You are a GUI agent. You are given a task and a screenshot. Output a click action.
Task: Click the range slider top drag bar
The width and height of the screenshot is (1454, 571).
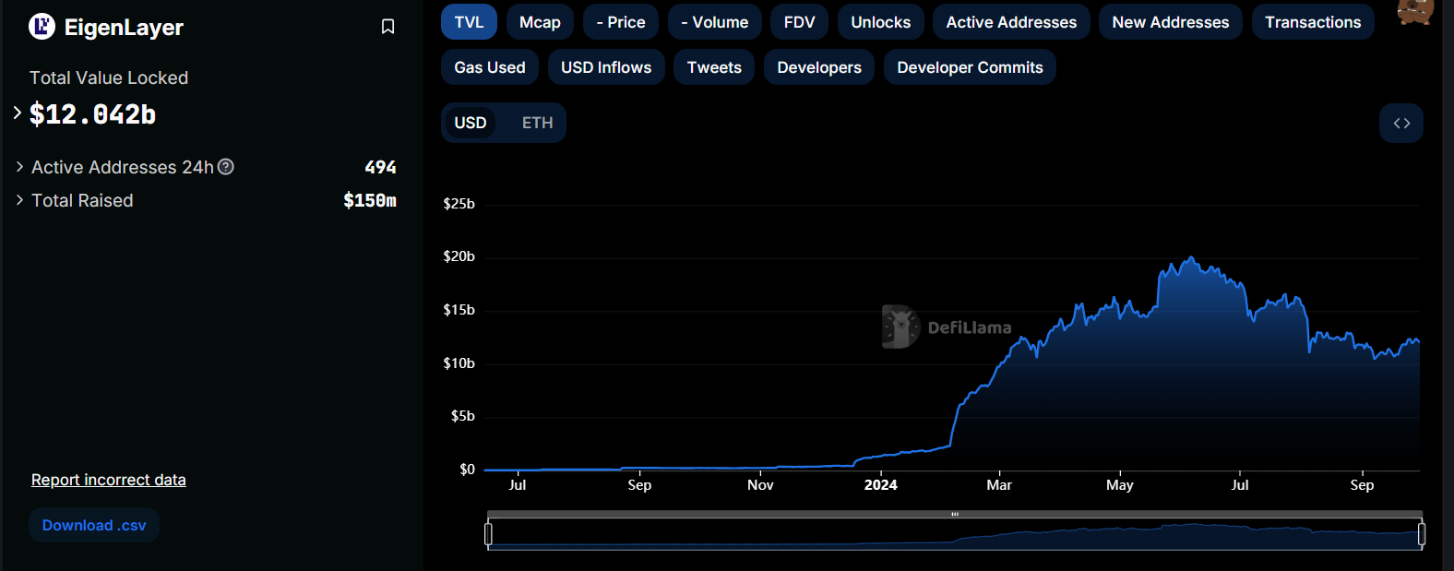click(955, 514)
